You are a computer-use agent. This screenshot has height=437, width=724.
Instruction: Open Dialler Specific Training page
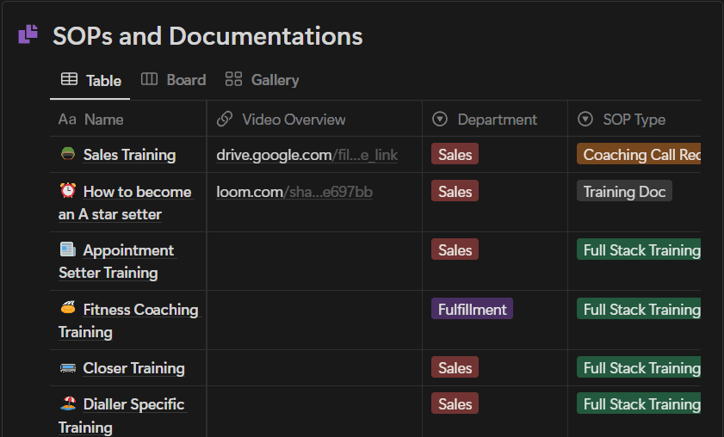click(x=122, y=415)
